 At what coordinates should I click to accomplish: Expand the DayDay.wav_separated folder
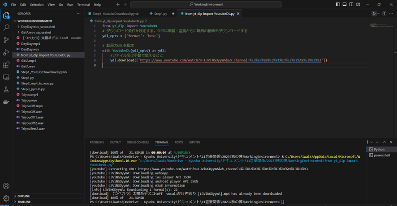point(38,27)
